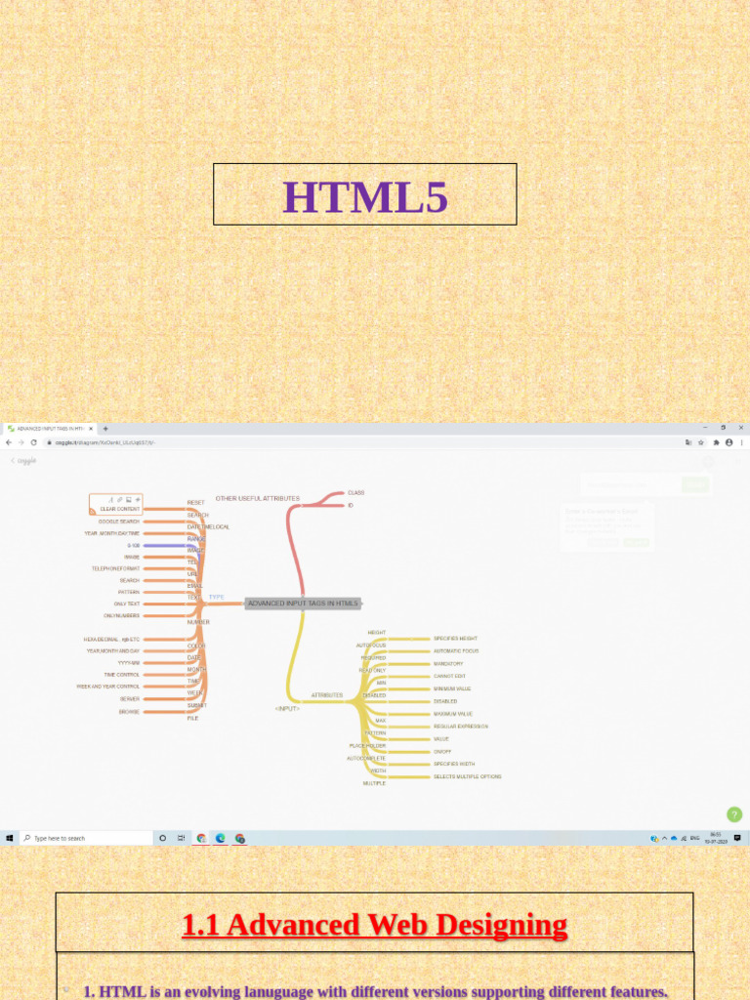Screen dimensions: 750x1000
Task: Click the taskbar clock
Action: click(716, 838)
